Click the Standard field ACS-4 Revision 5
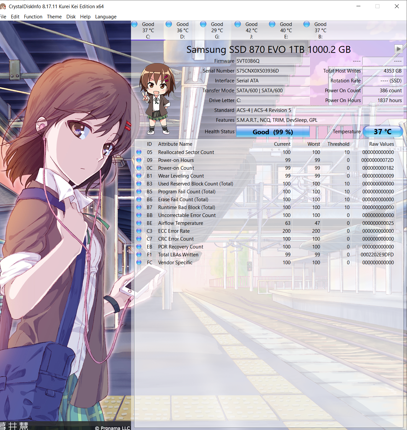 pyautogui.click(x=320, y=110)
